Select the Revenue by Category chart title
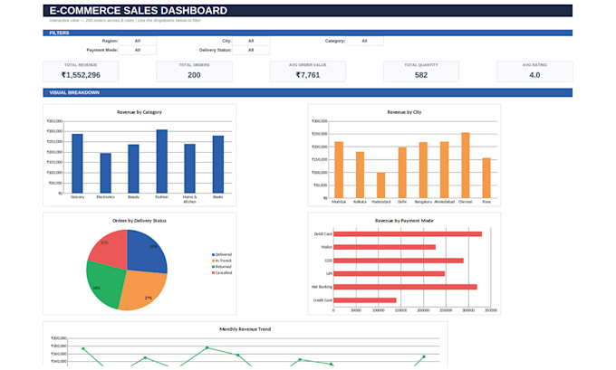The width and height of the screenshot is (616, 370). tap(140, 112)
